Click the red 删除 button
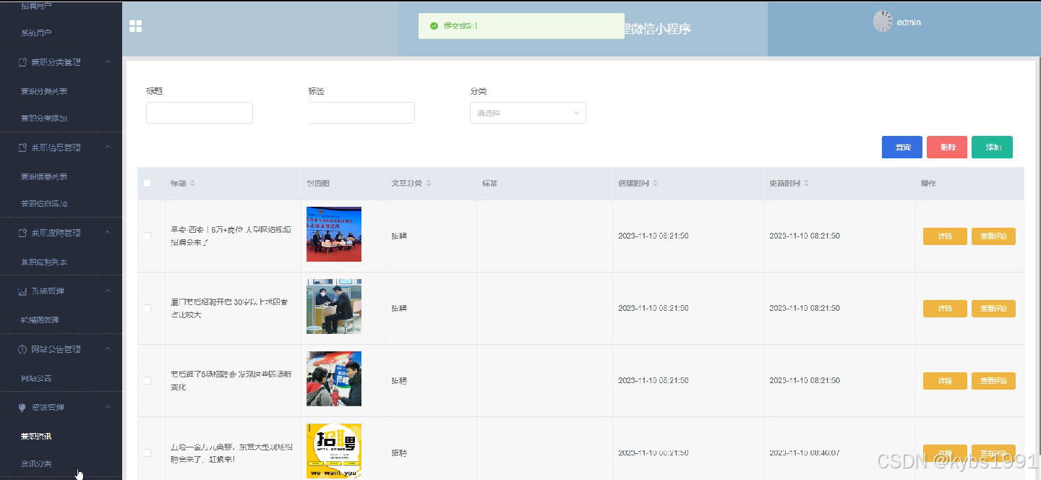1041x480 pixels. [947, 147]
